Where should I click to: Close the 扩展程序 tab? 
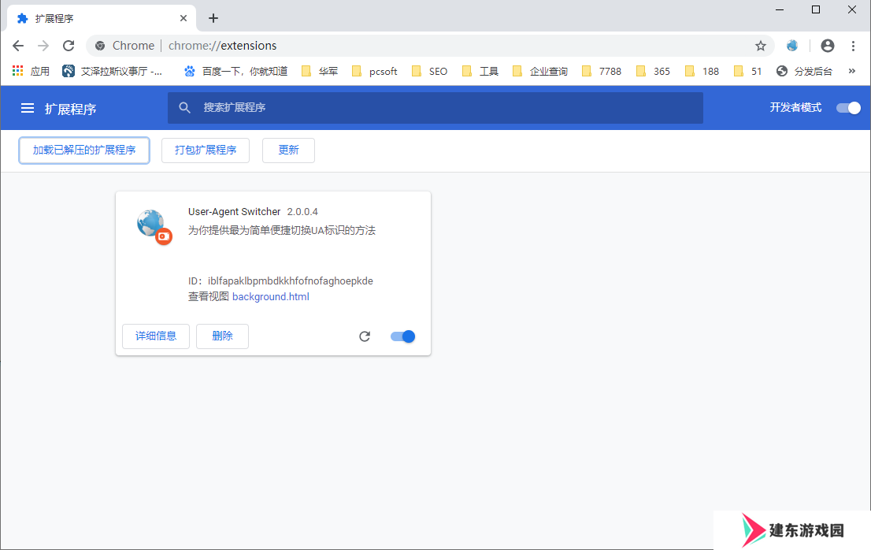coord(183,18)
